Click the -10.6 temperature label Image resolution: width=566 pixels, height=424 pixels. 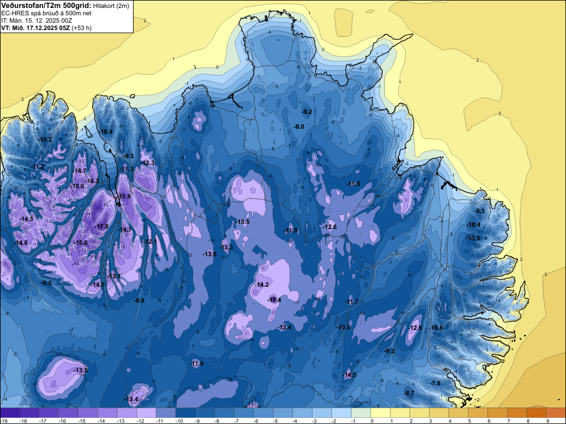(436, 328)
